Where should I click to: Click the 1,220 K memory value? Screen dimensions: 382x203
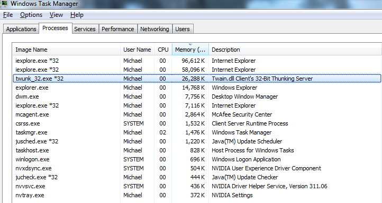pos(195,141)
